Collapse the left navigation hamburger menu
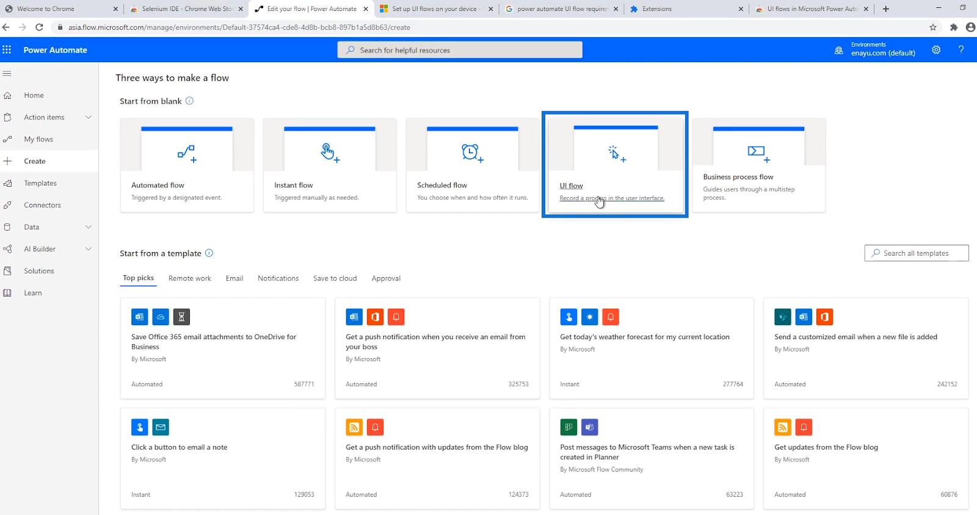The width and height of the screenshot is (977, 515). coord(7,73)
